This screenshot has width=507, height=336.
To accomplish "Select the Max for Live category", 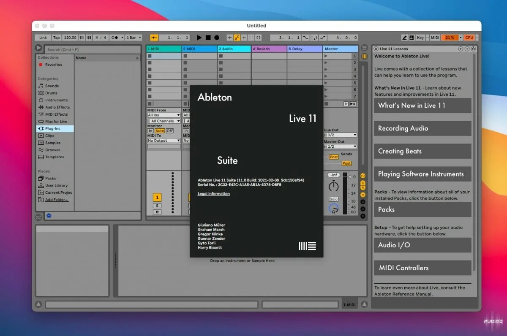I will pyautogui.click(x=56, y=122).
